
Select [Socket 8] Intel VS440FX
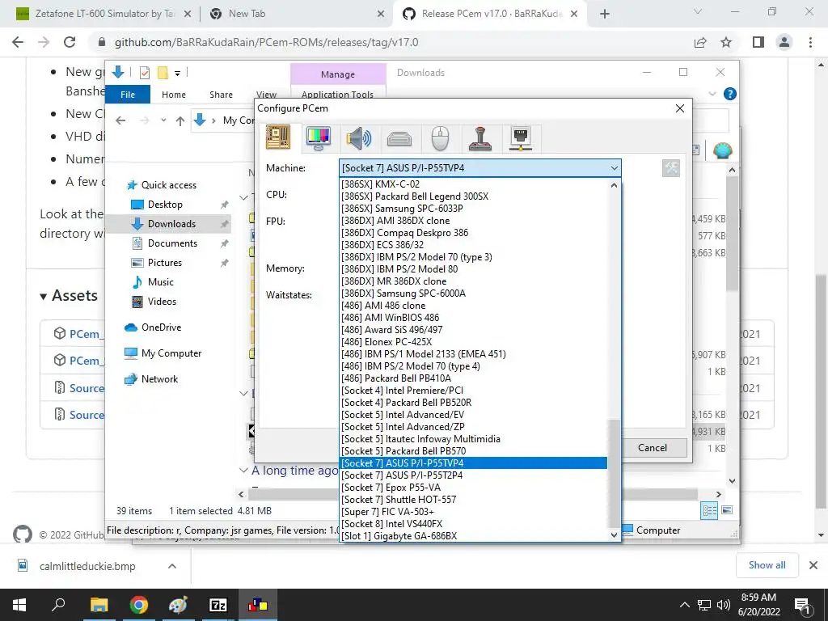pyautogui.click(x=473, y=524)
